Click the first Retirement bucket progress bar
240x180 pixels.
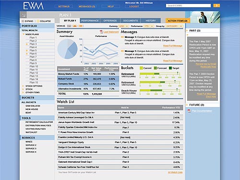160,74
